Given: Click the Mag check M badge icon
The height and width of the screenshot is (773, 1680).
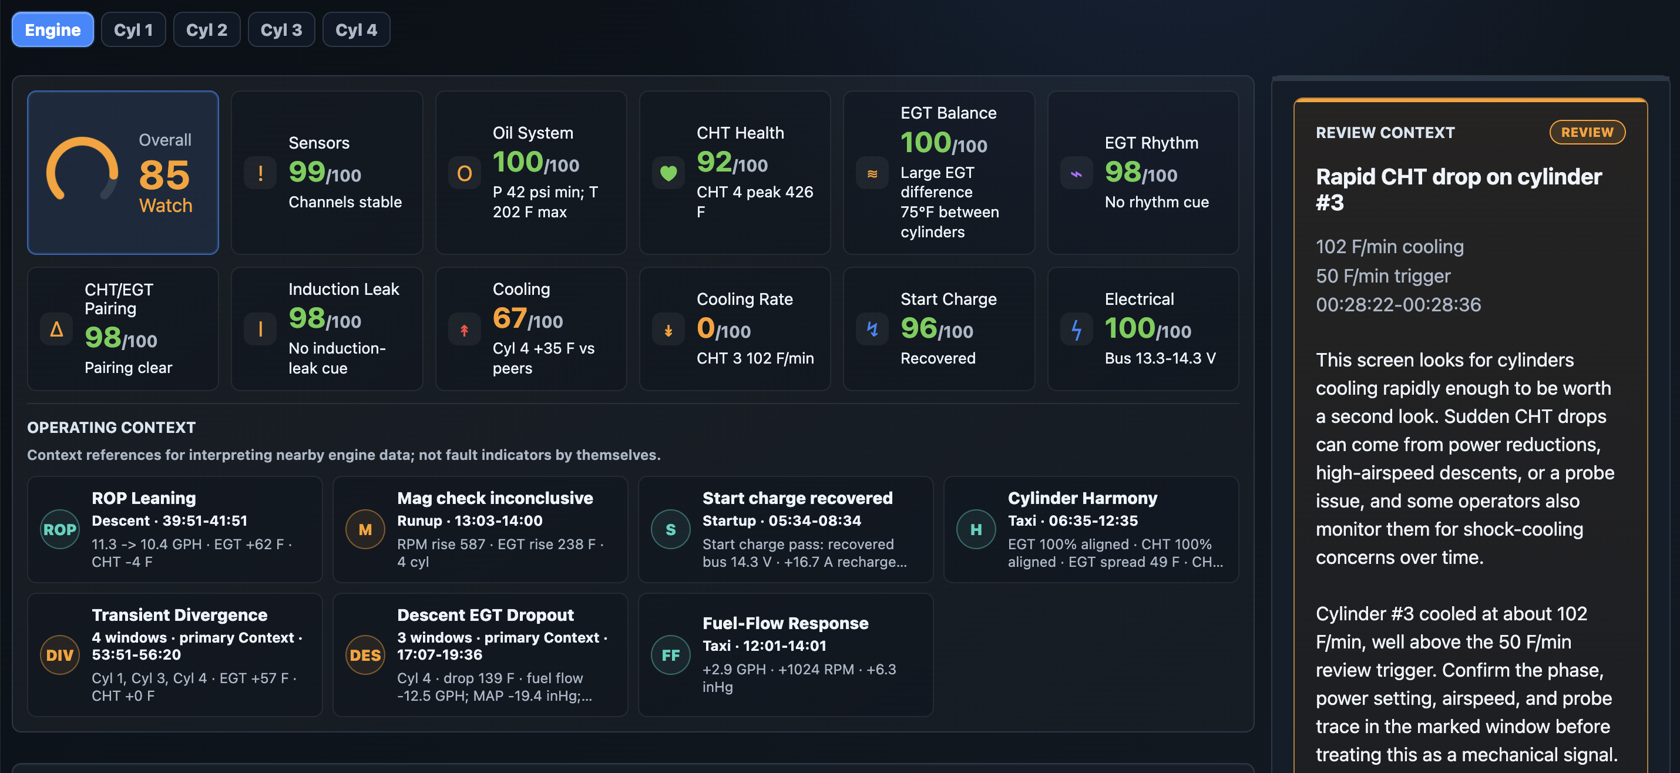Looking at the screenshot, I should click(365, 529).
